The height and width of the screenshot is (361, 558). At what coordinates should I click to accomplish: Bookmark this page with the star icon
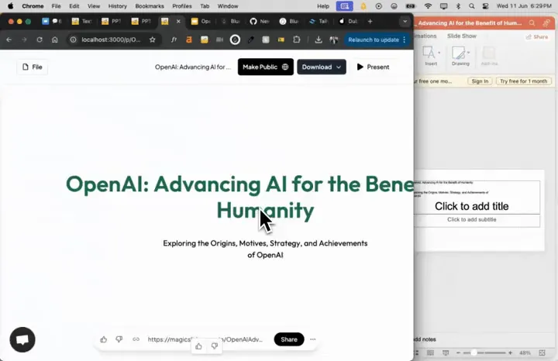pyautogui.click(x=152, y=40)
